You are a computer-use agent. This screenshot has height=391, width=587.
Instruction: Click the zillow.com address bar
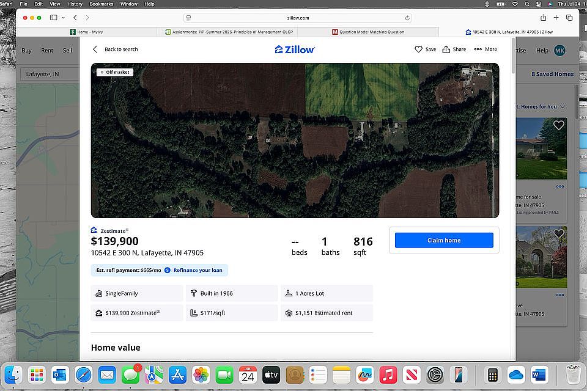point(297,18)
